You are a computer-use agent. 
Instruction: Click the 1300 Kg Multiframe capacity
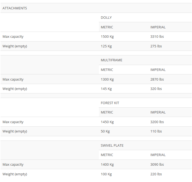[107, 79]
